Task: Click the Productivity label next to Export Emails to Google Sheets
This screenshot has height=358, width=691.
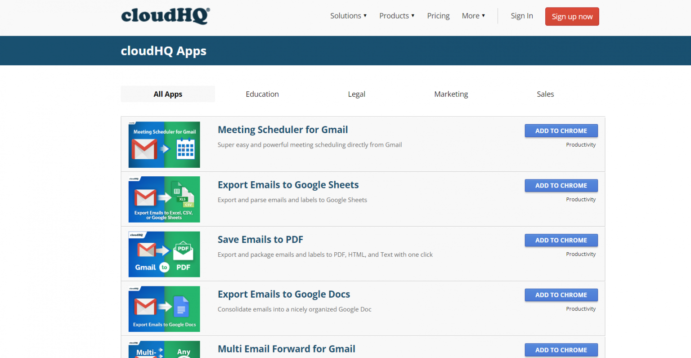Action: tap(581, 199)
